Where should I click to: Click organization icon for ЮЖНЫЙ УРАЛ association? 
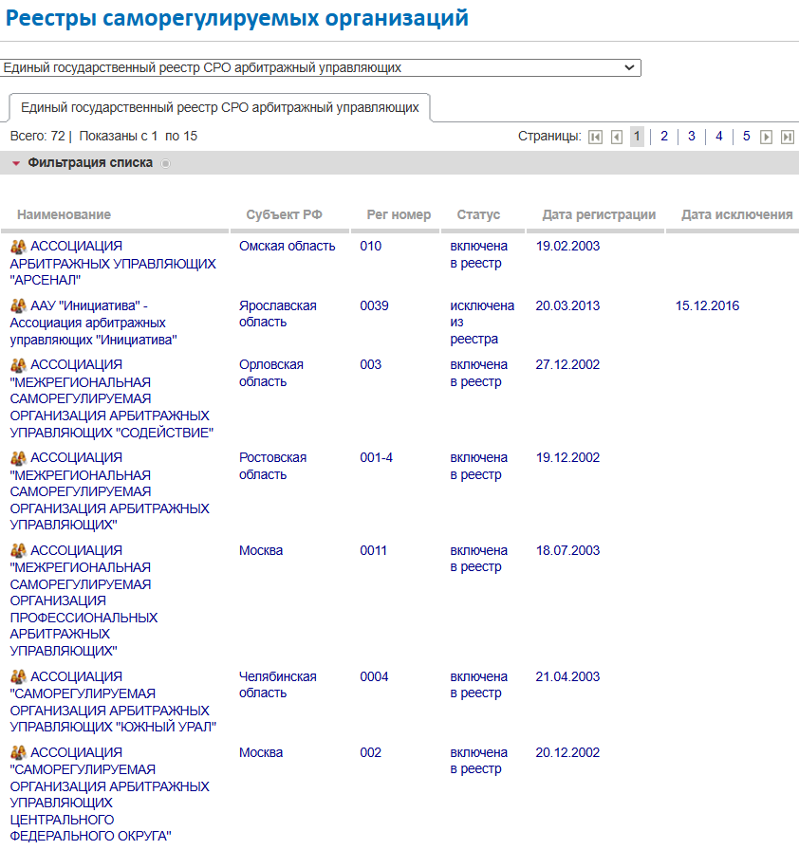click(18, 676)
